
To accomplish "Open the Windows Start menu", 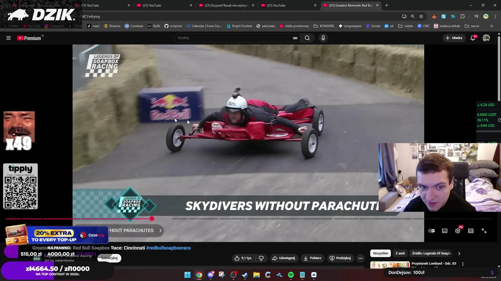I will pos(187,275).
